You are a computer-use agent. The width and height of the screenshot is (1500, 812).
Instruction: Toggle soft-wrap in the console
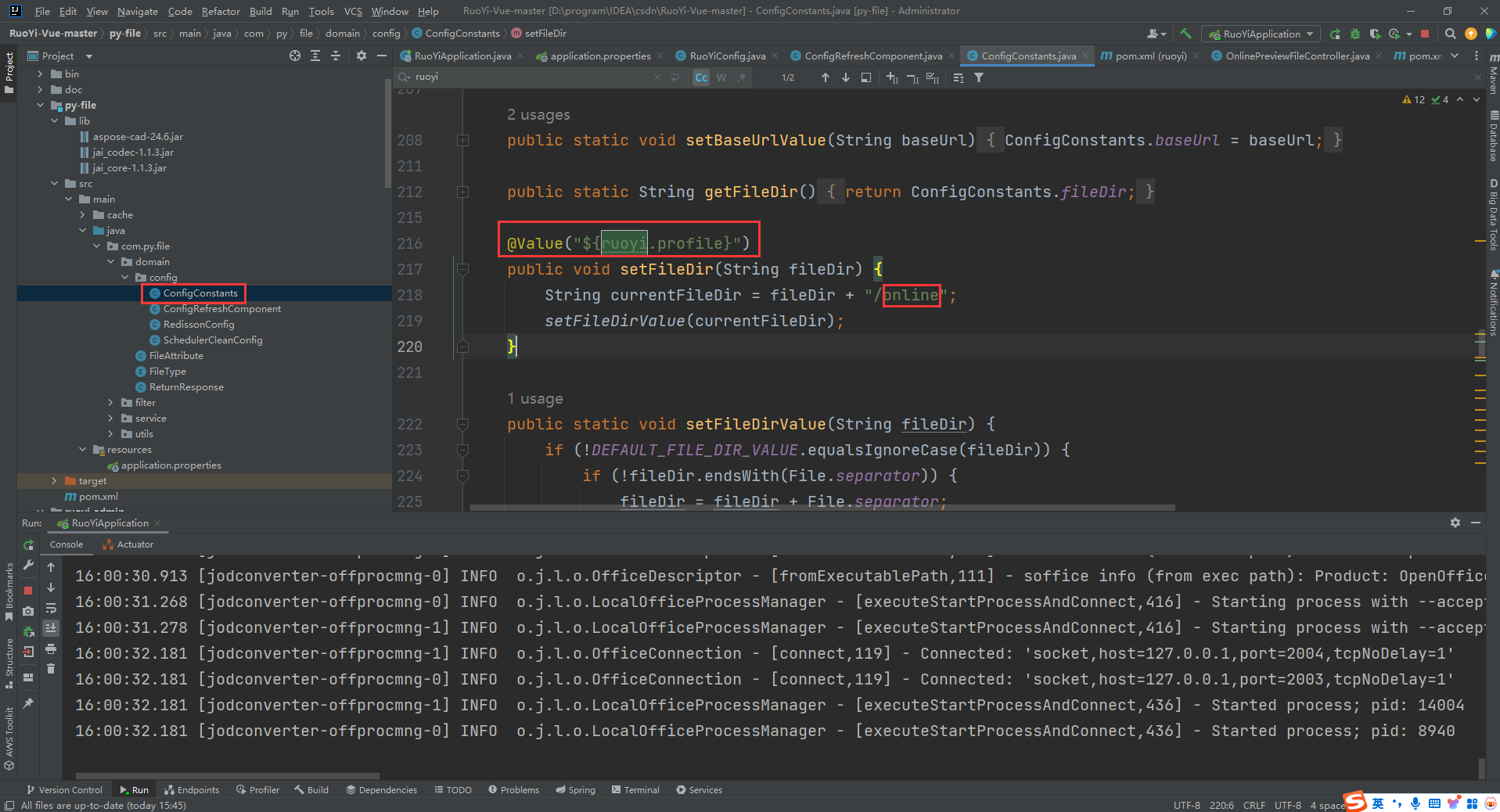pos(51,608)
